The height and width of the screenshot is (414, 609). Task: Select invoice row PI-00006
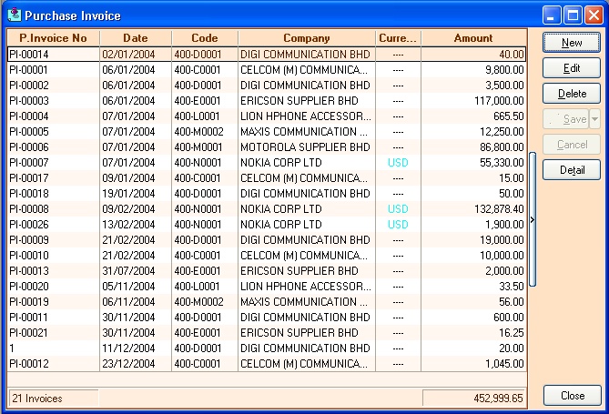[x=267, y=147]
